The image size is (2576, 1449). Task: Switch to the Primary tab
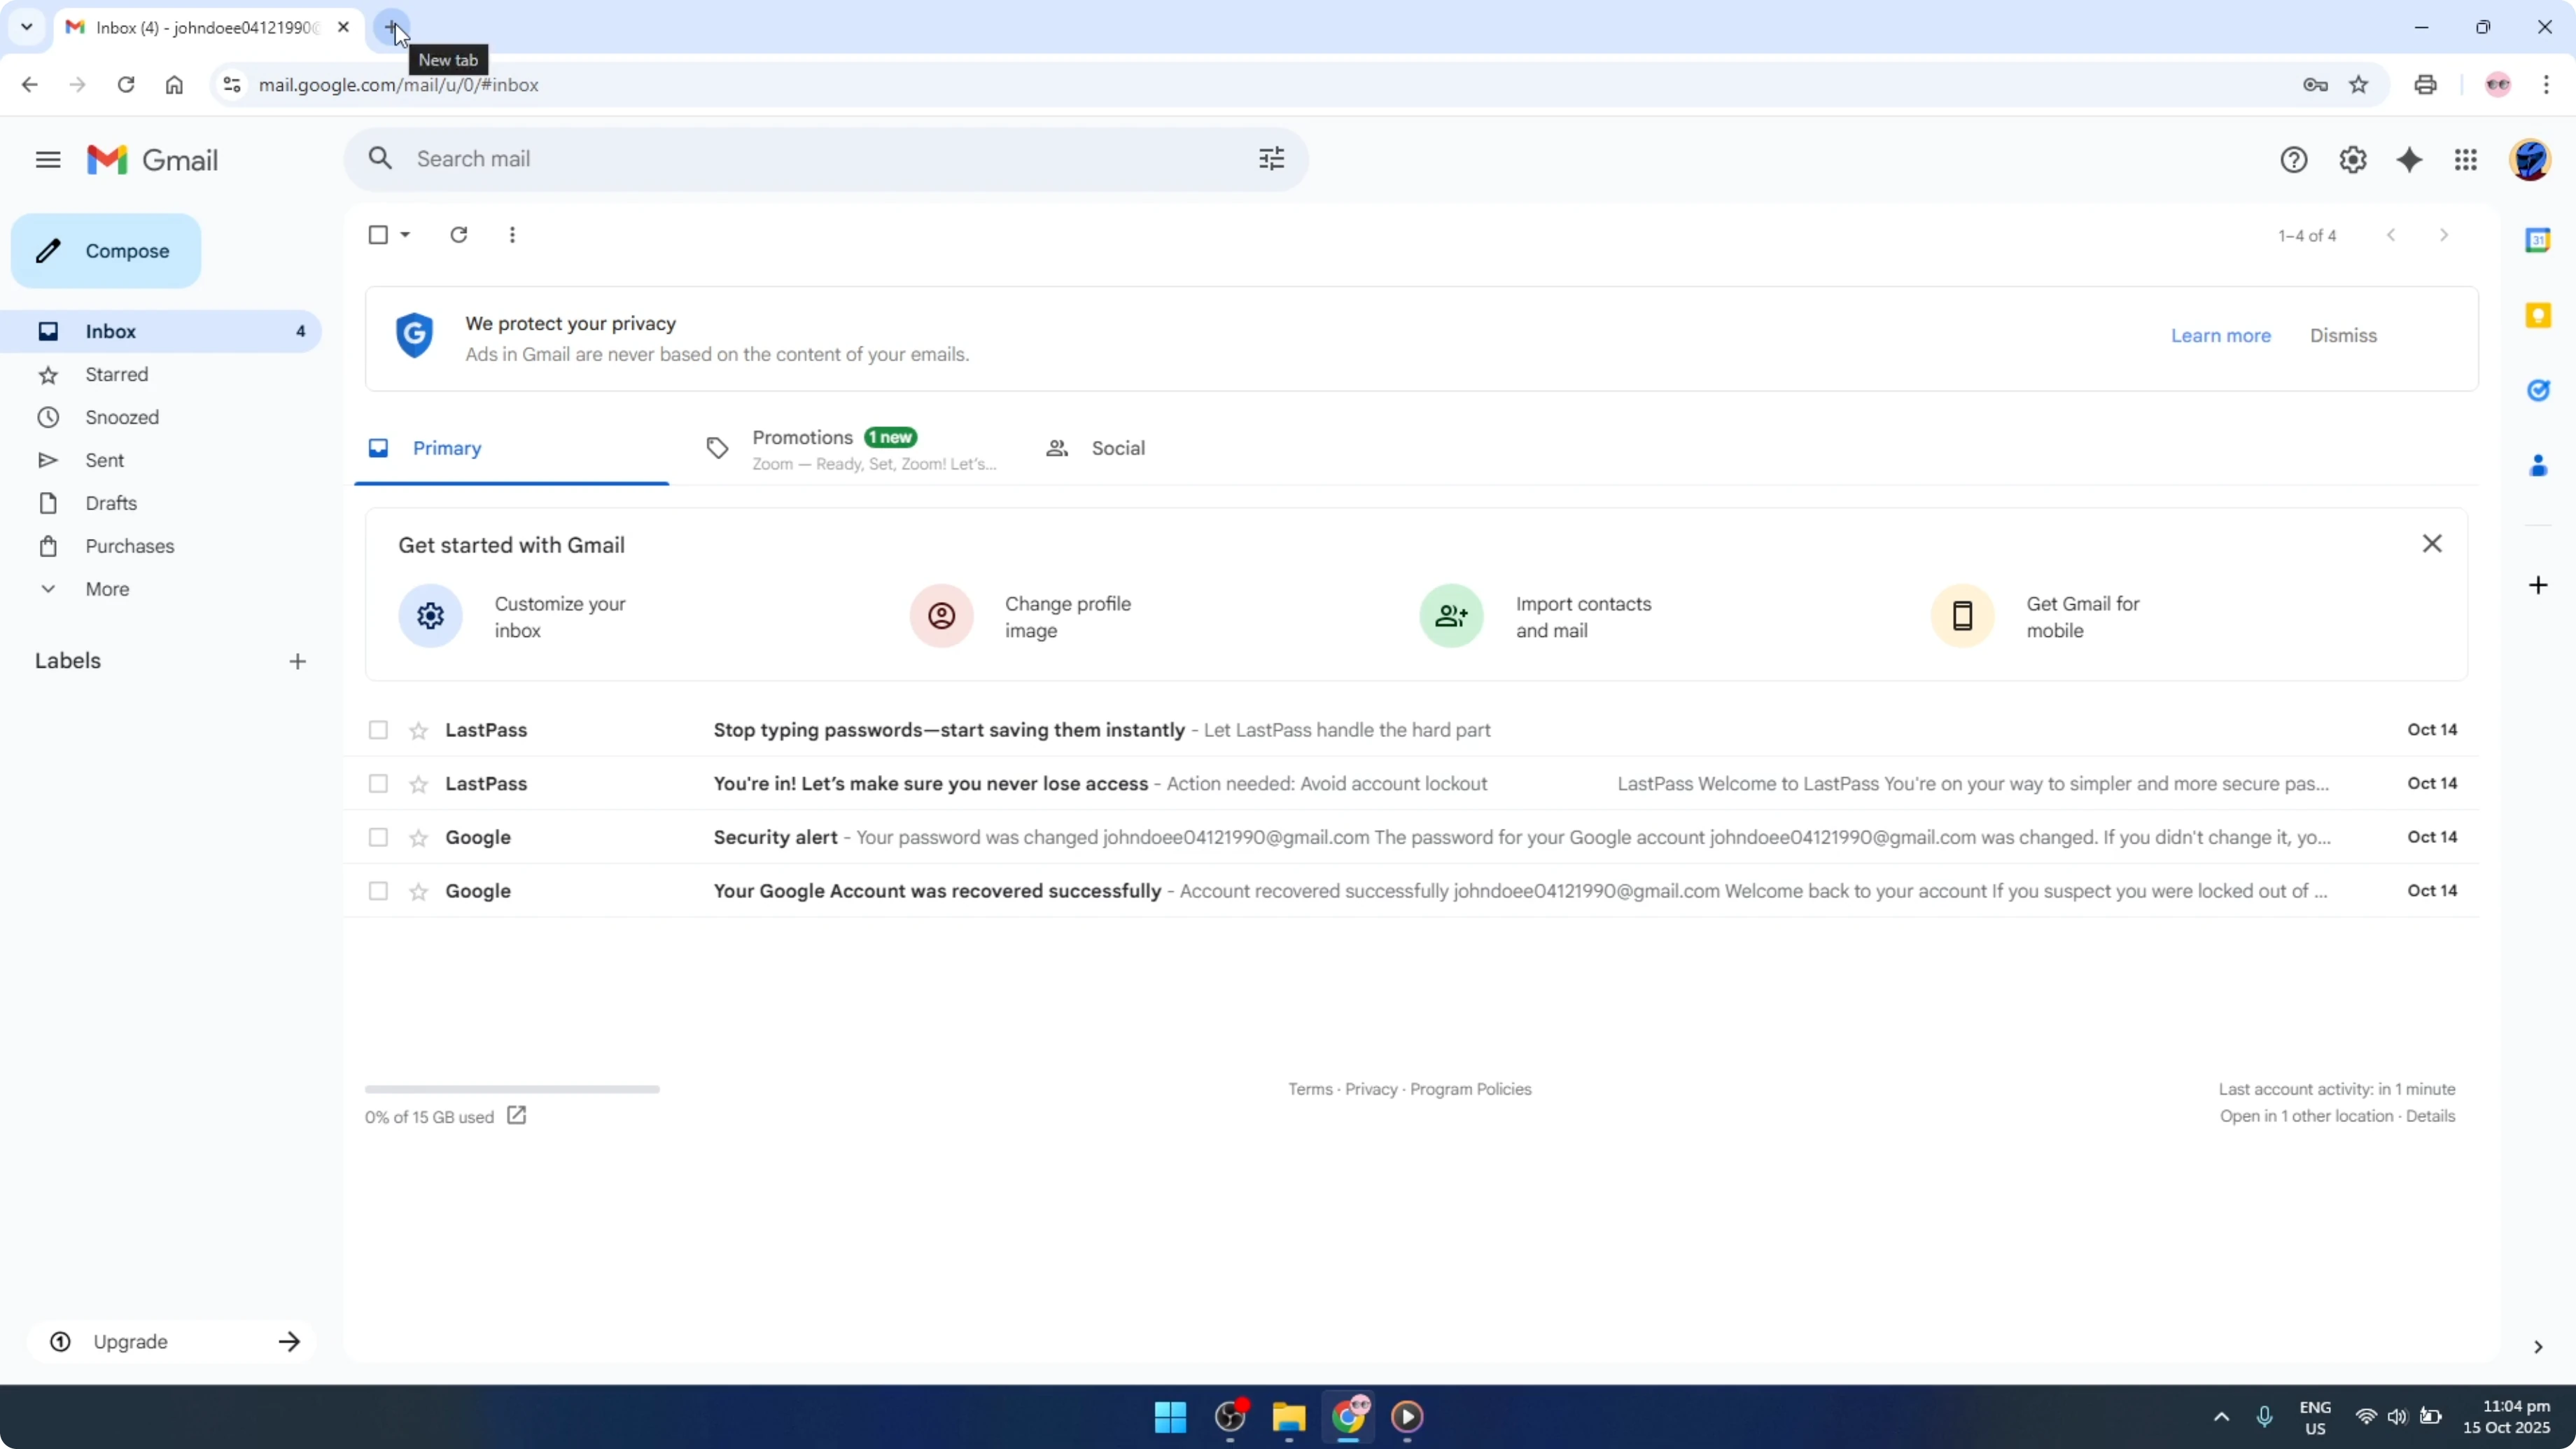click(x=511, y=448)
